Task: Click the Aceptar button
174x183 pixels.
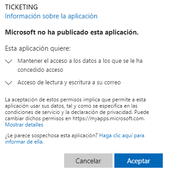Action: 139,161
